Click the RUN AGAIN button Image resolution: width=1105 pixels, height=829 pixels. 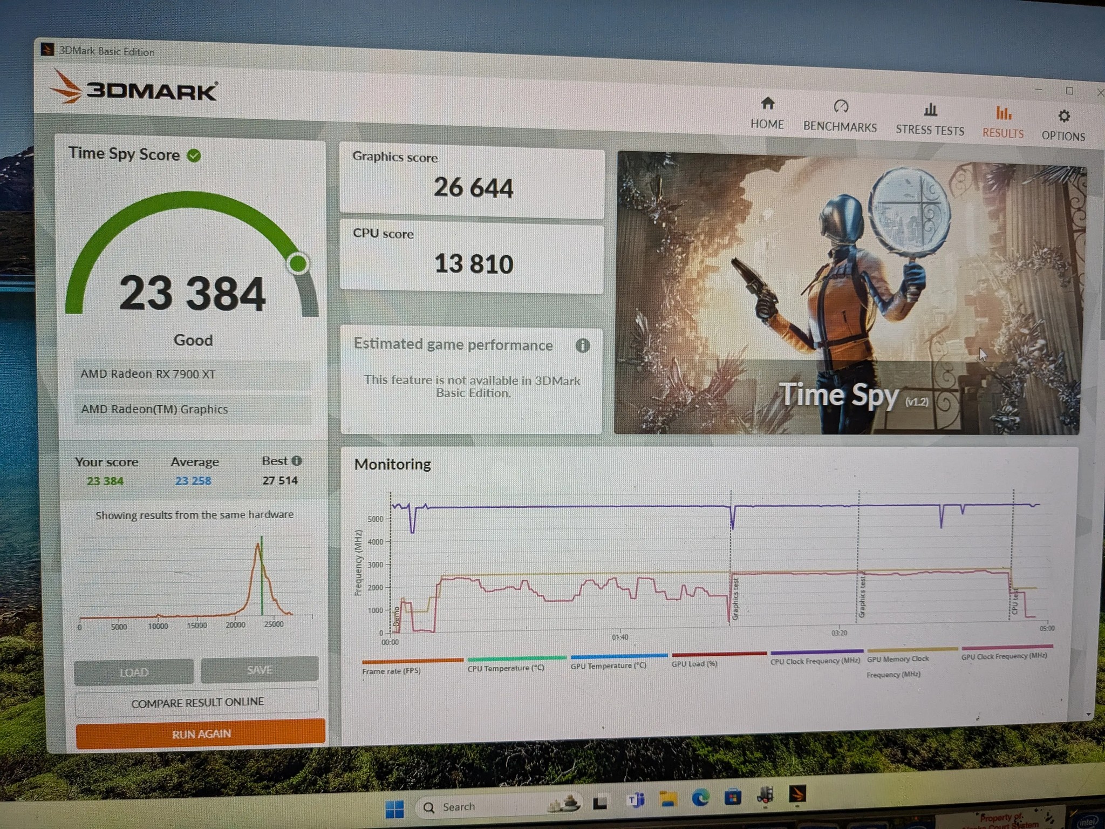coord(201,734)
